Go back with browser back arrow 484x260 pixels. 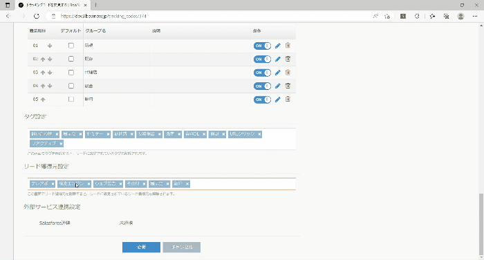[8, 16]
